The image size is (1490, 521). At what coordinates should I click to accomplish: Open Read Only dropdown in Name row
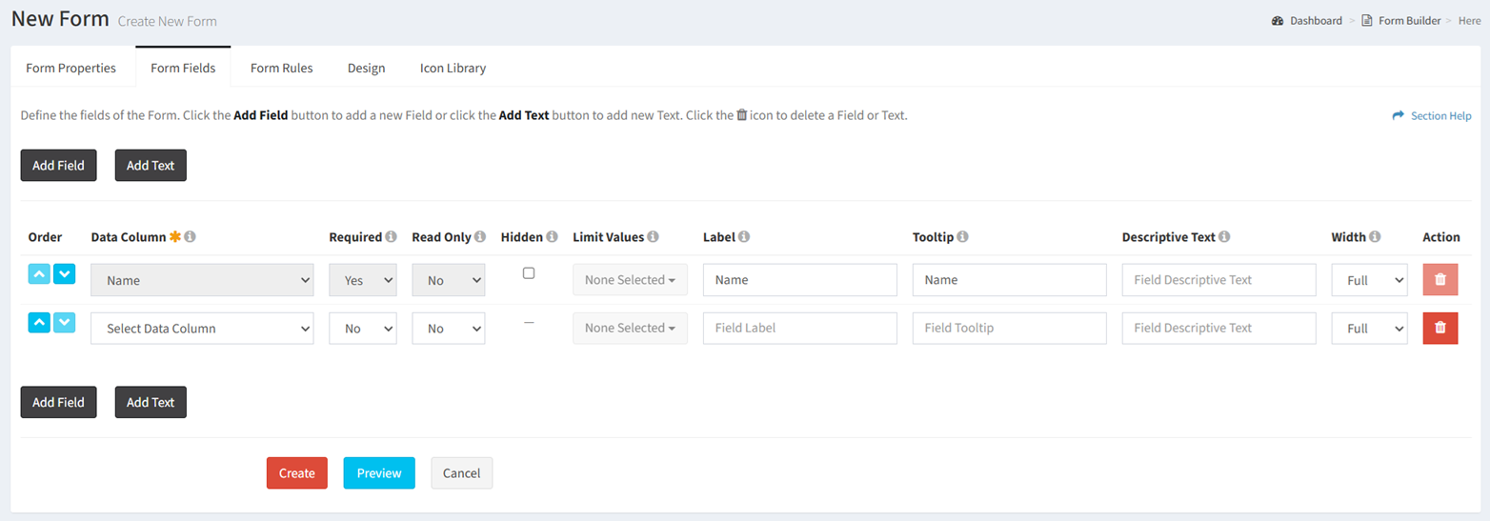(x=449, y=280)
